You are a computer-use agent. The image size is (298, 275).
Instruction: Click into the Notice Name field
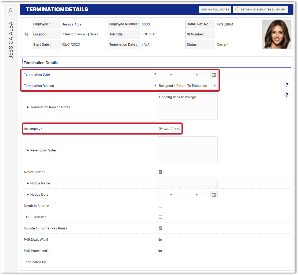pyautogui.click(x=187, y=183)
